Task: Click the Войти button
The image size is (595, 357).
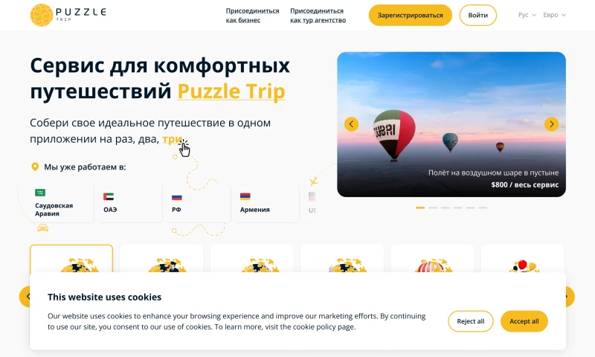Action: click(477, 15)
